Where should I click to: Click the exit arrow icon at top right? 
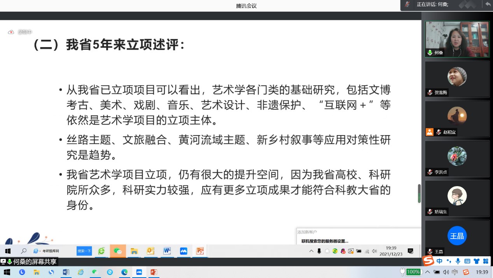[x=488, y=4]
